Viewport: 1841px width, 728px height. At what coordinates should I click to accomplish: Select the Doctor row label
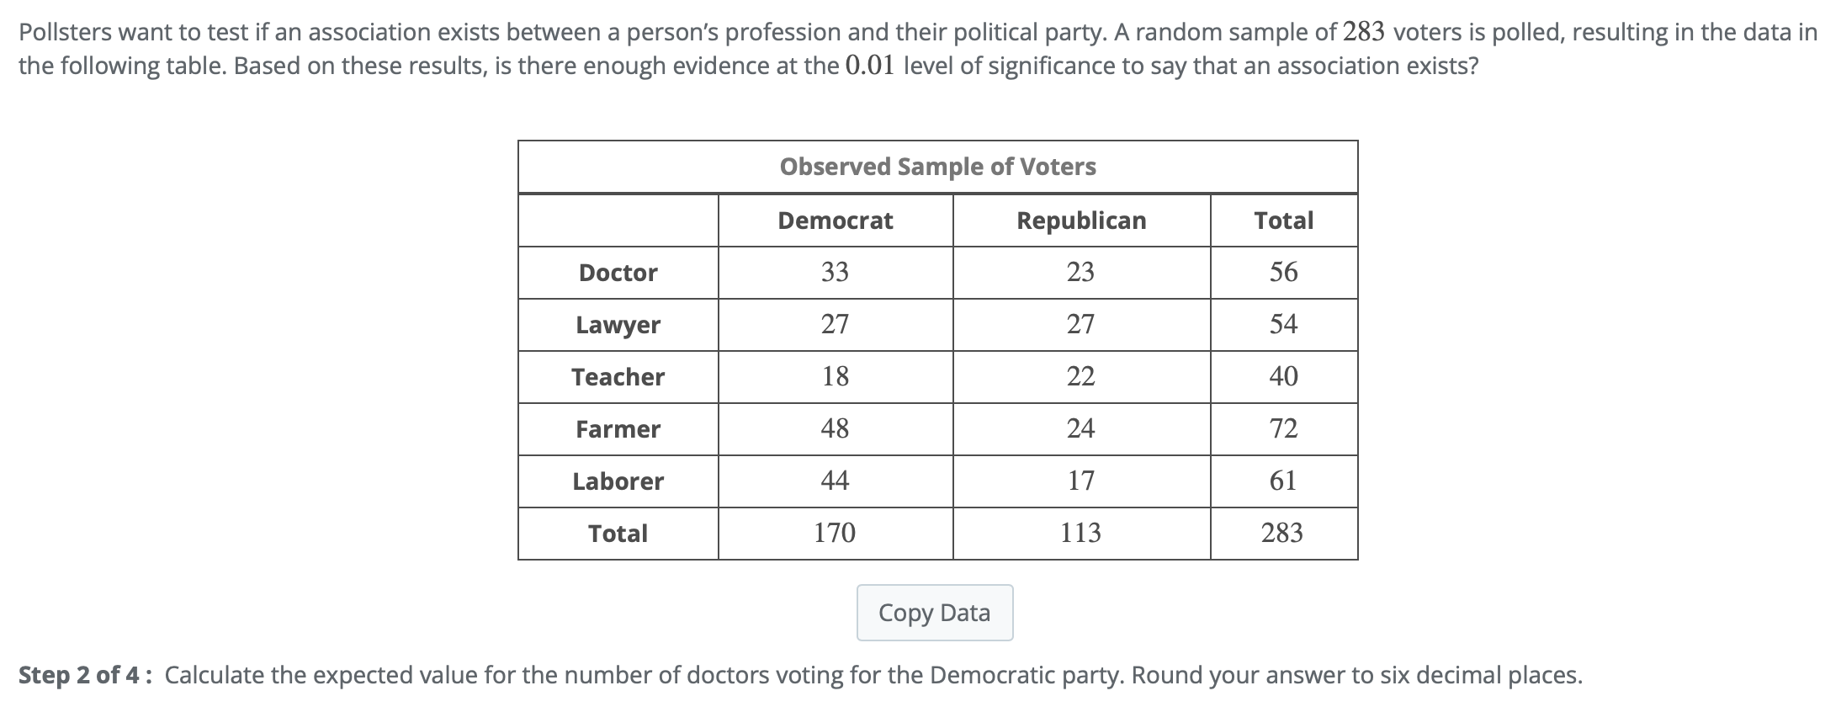[x=618, y=273]
